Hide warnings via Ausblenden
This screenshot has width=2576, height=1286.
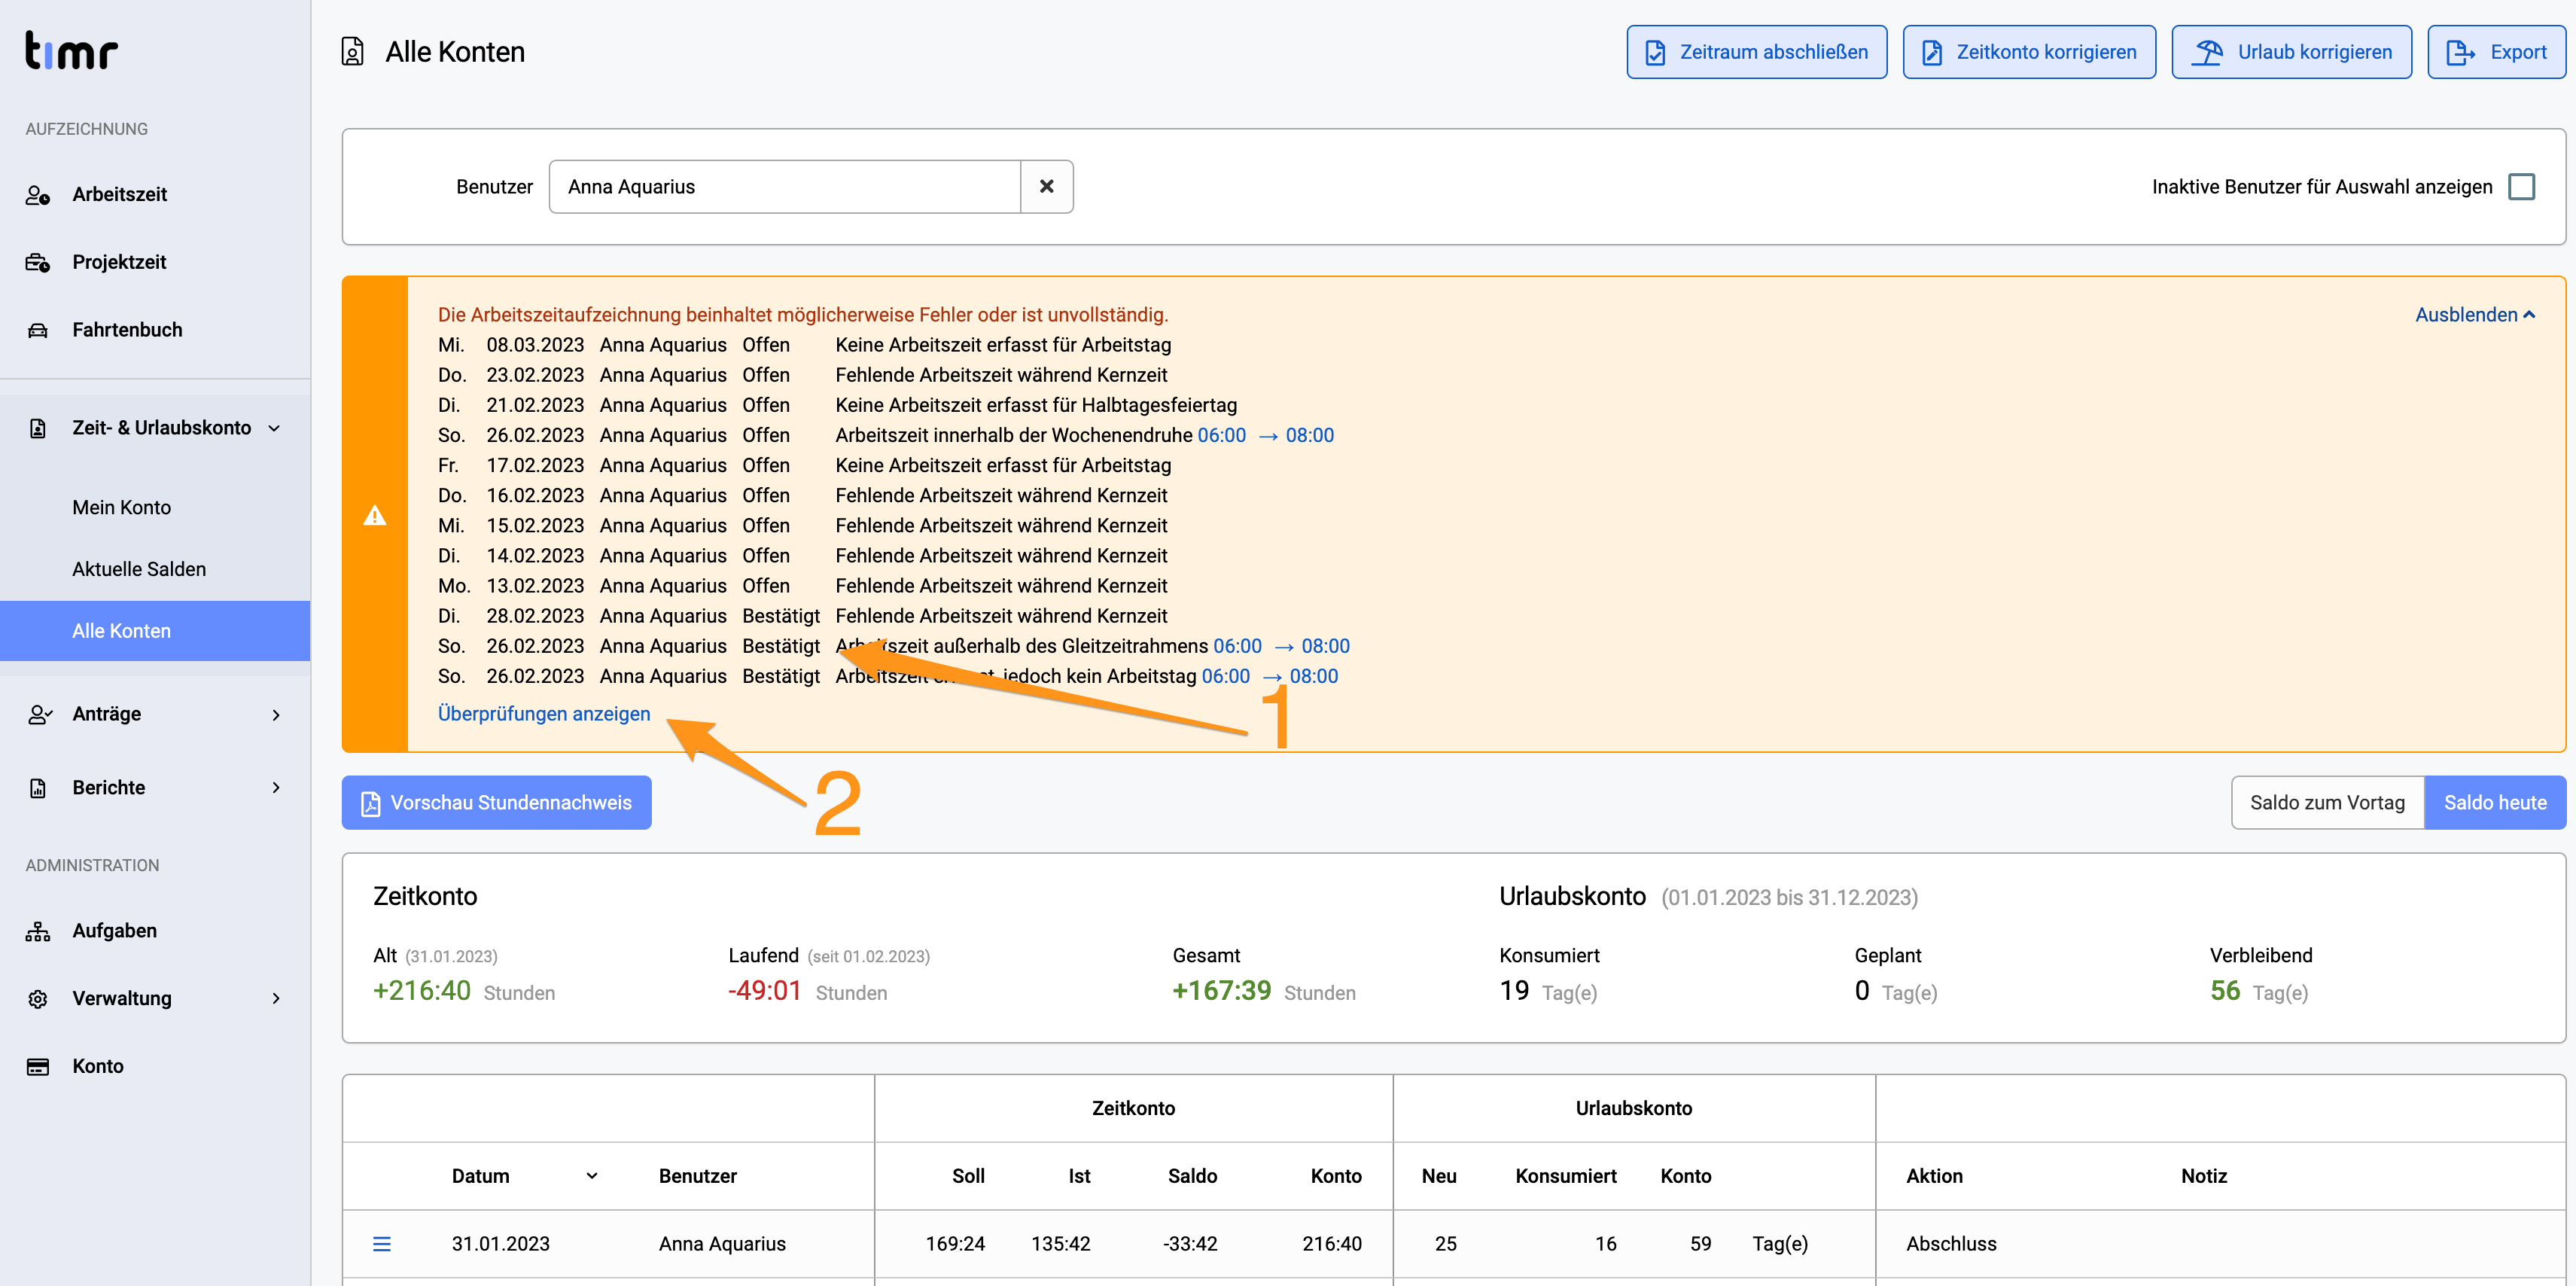2475,315
